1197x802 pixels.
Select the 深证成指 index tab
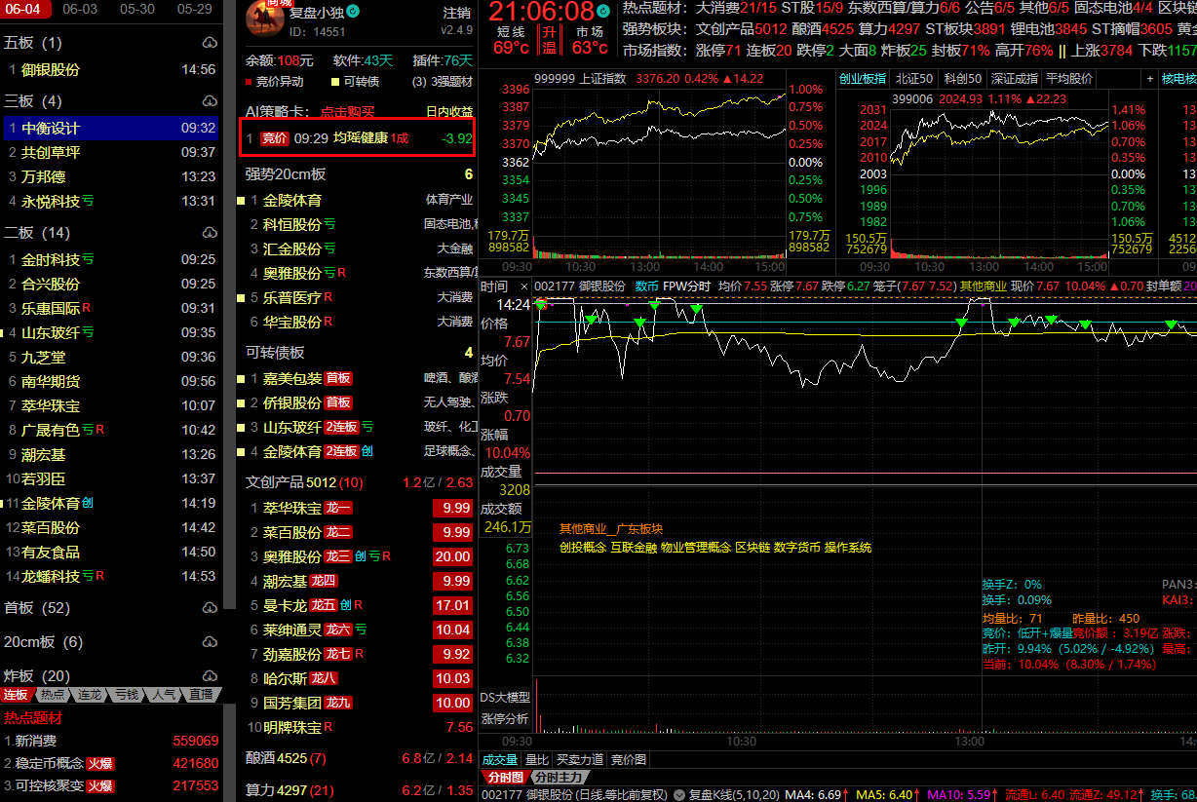point(1014,78)
